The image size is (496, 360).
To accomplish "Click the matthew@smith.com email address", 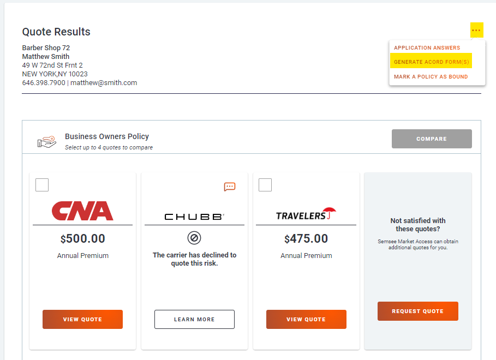I will point(104,83).
